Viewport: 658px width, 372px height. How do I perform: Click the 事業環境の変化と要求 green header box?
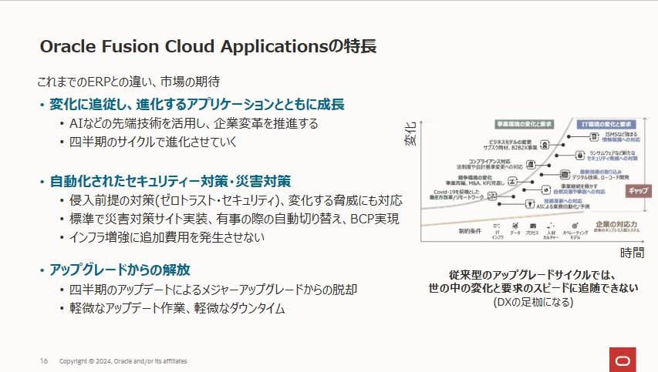[x=524, y=124]
